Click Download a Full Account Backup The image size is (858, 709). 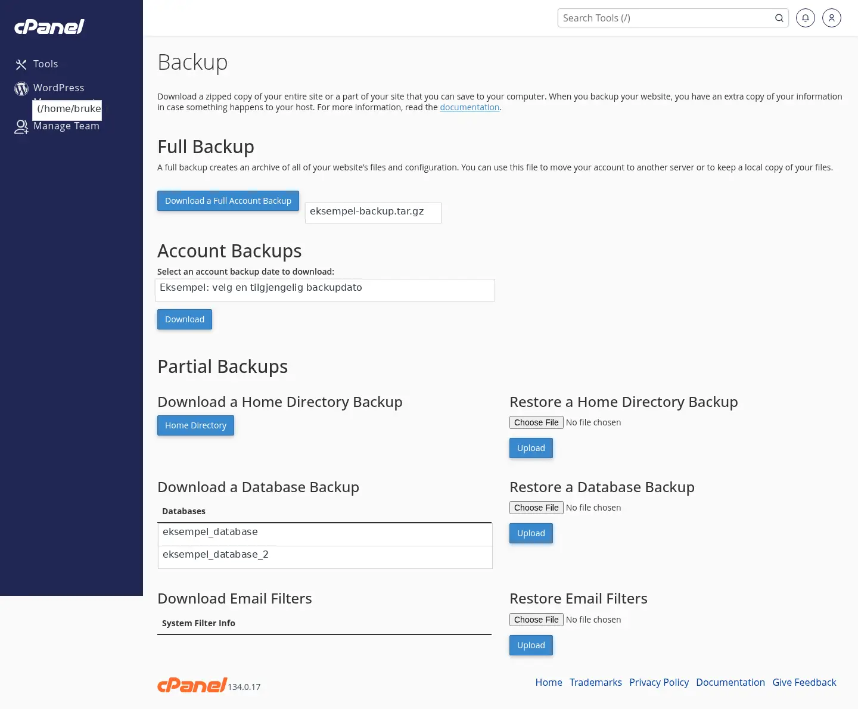(228, 201)
